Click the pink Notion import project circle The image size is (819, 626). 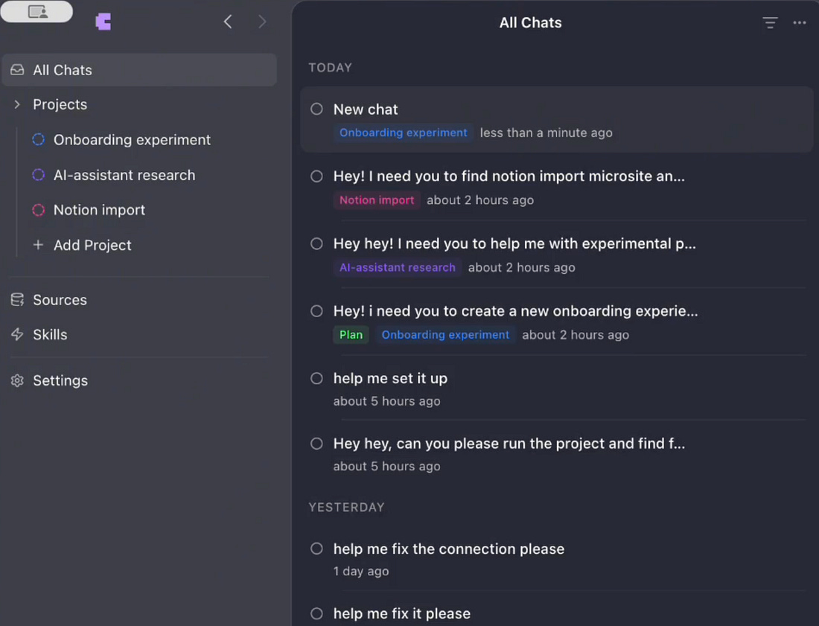coord(39,211)
